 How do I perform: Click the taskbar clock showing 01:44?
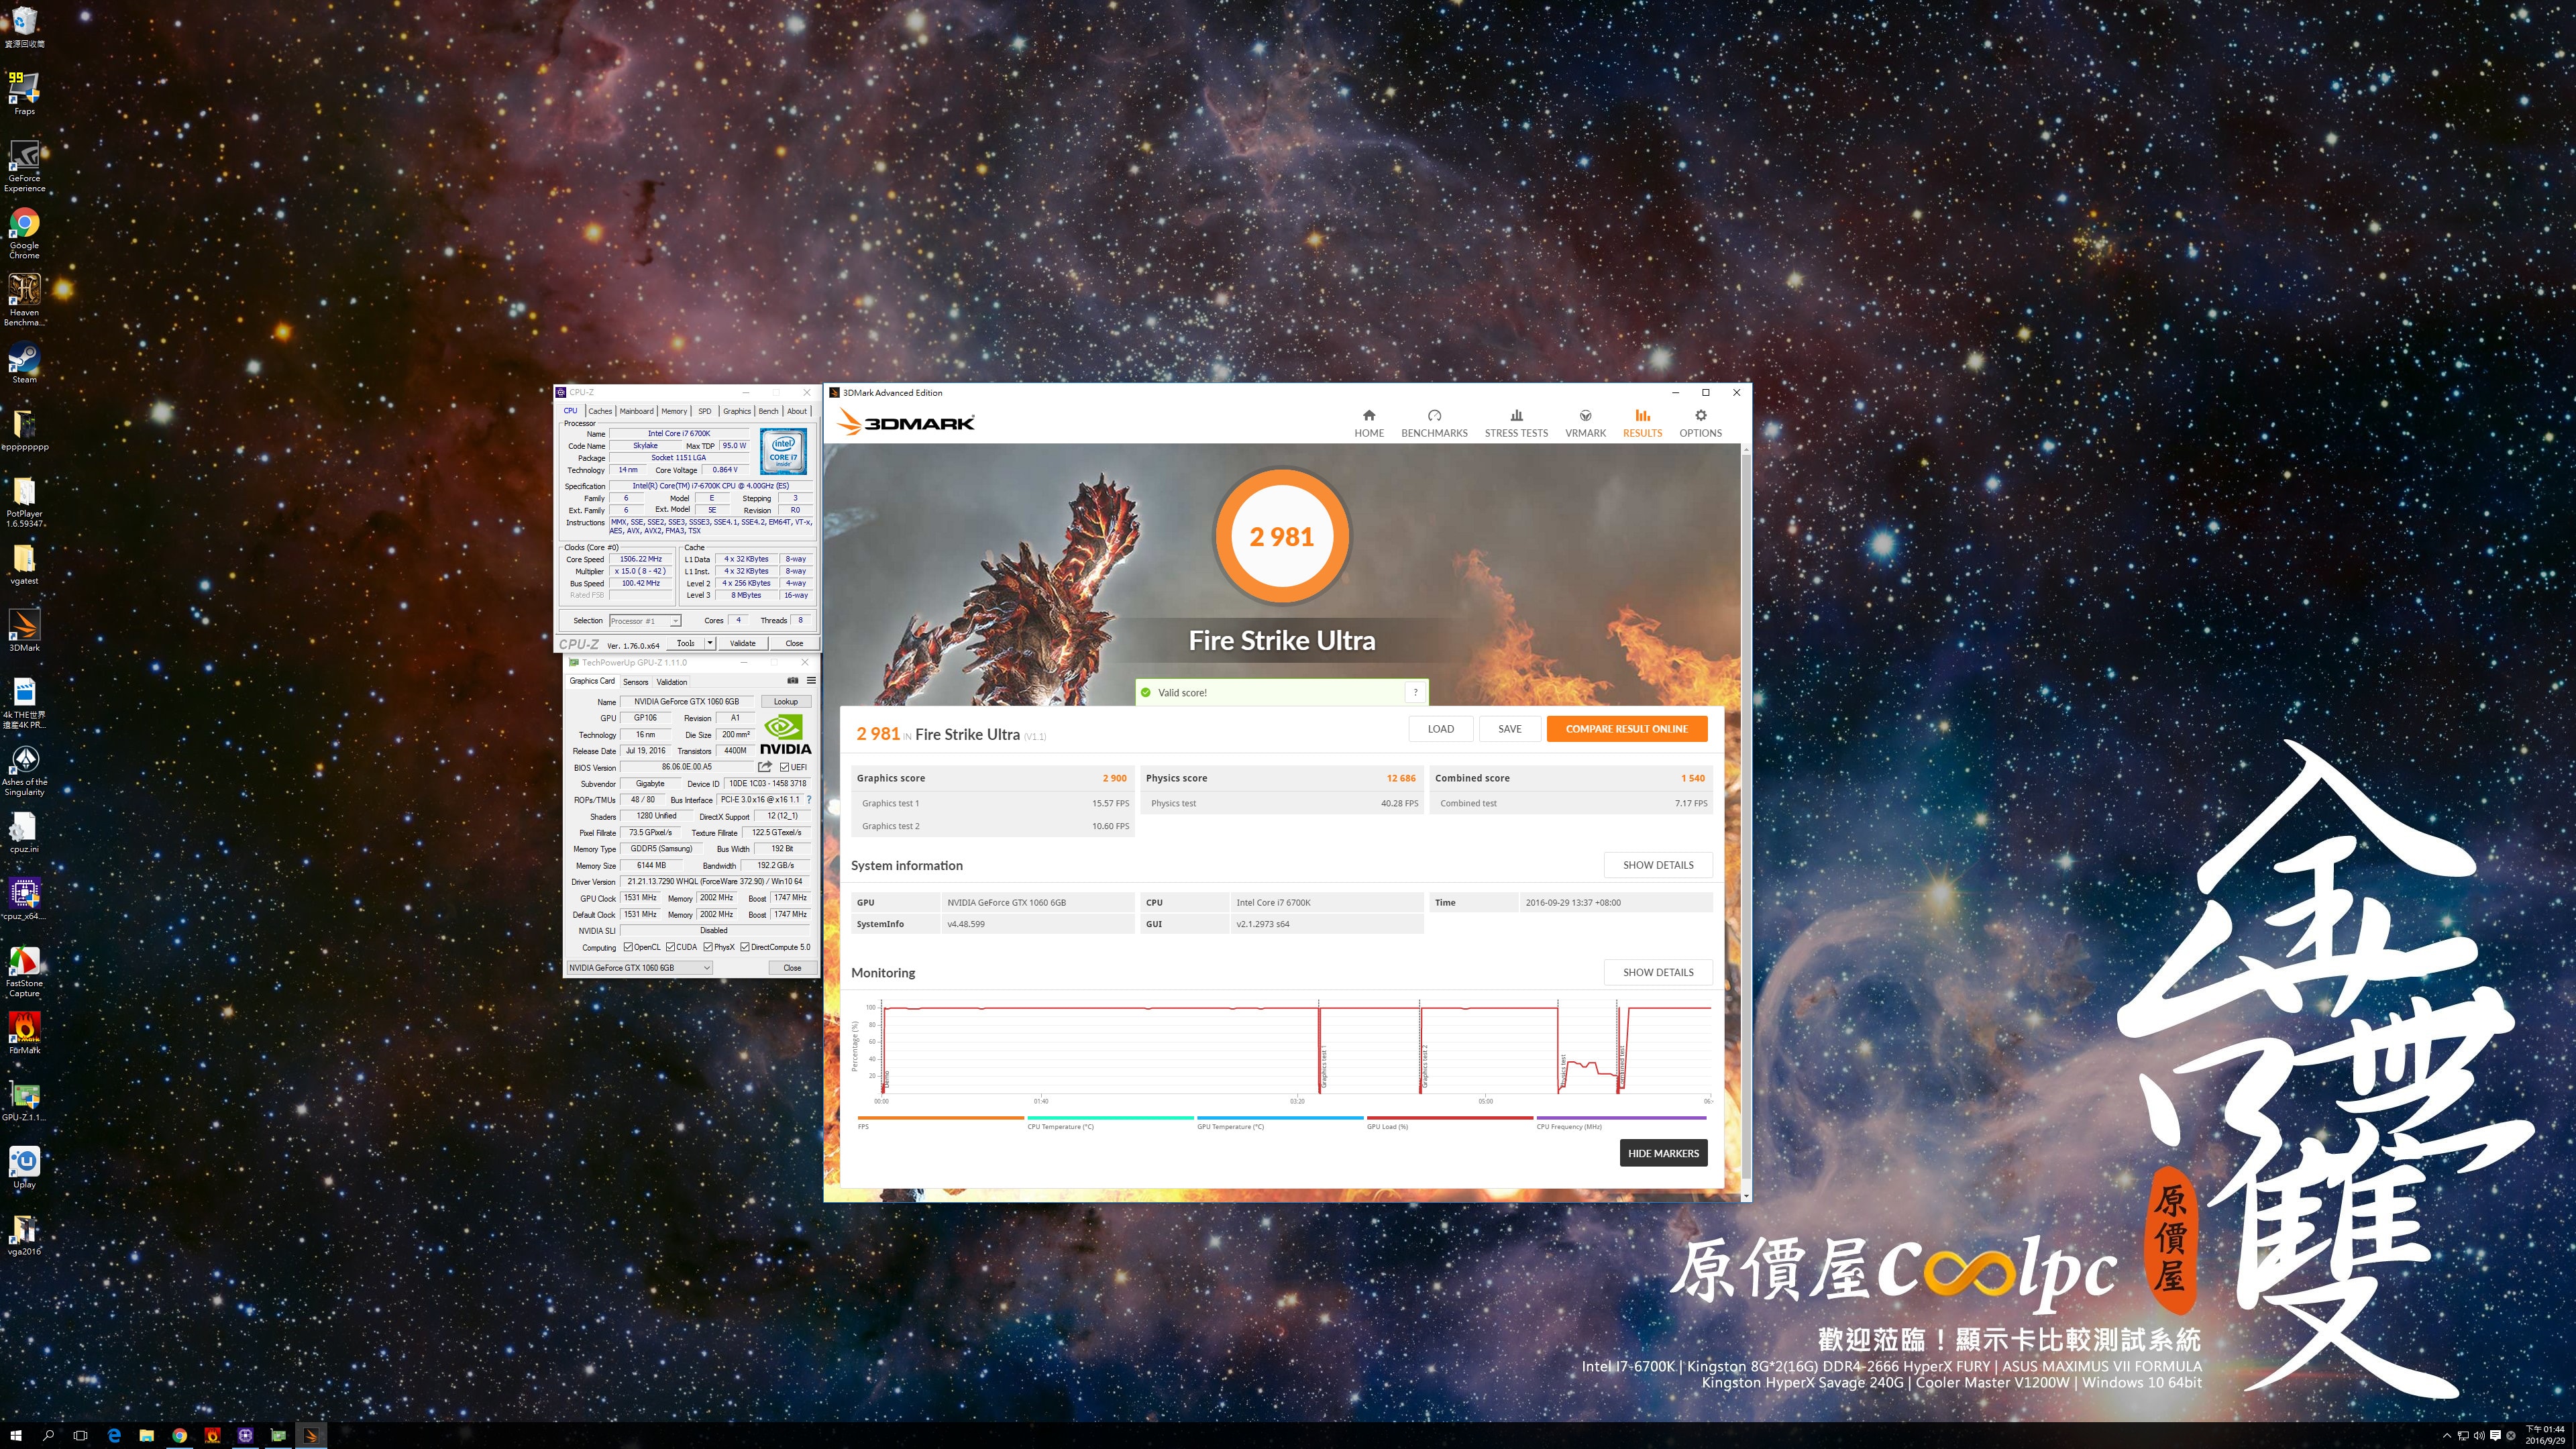[2544, 1435]
